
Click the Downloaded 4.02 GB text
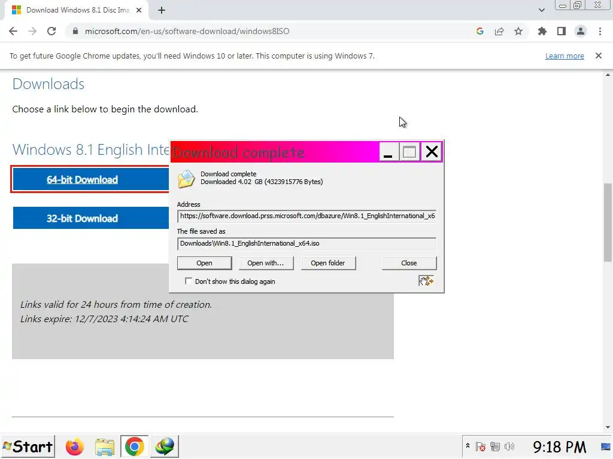[262, 182]
